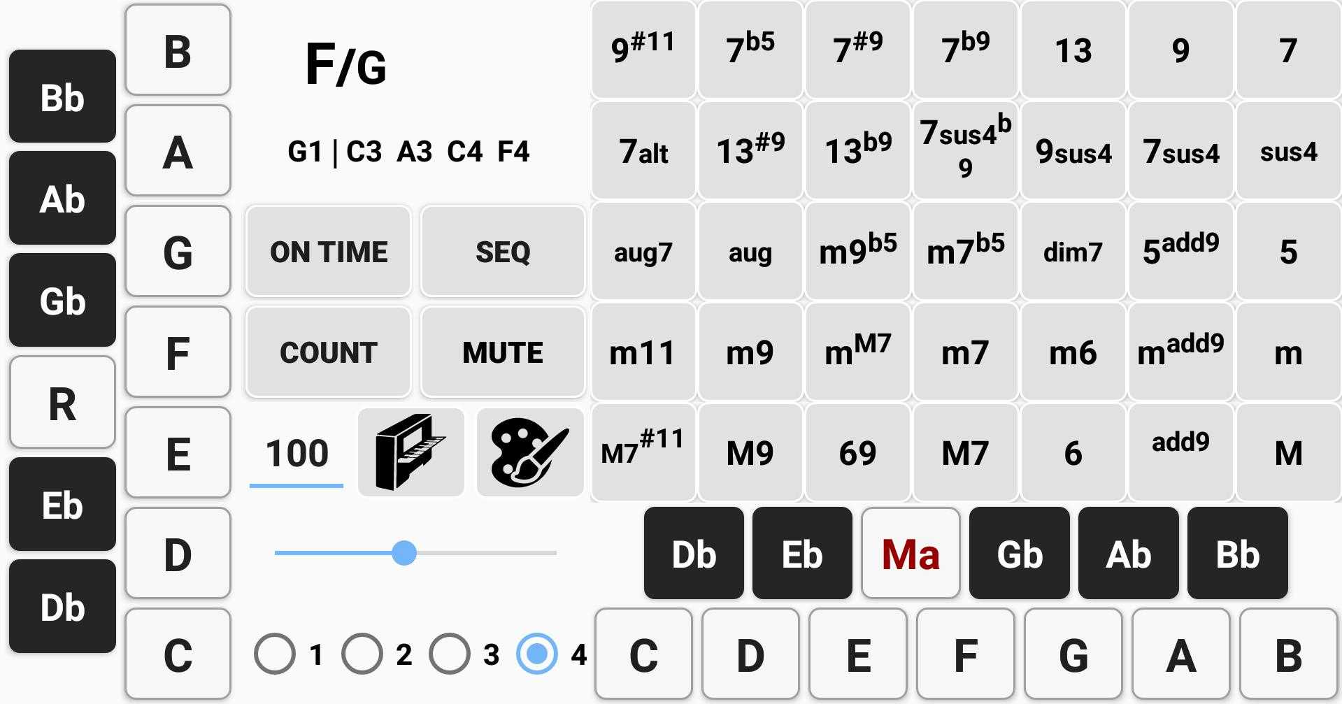Click the red Ma key button
This screenshot has height=704, width=1342.
click(911, 554)
